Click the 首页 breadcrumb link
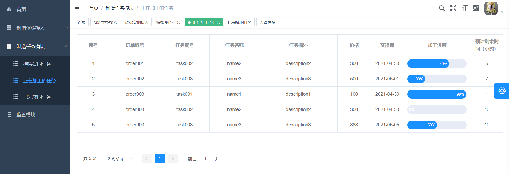Image resolution: width=509 pixels, height=174 pixels. click(x=94, y=8)
